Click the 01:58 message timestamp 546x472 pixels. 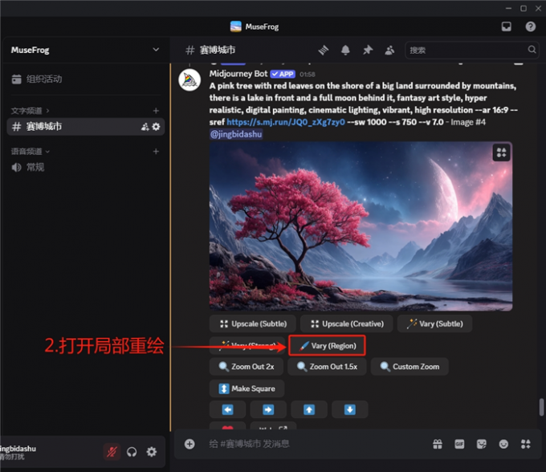tap(307, 75)
